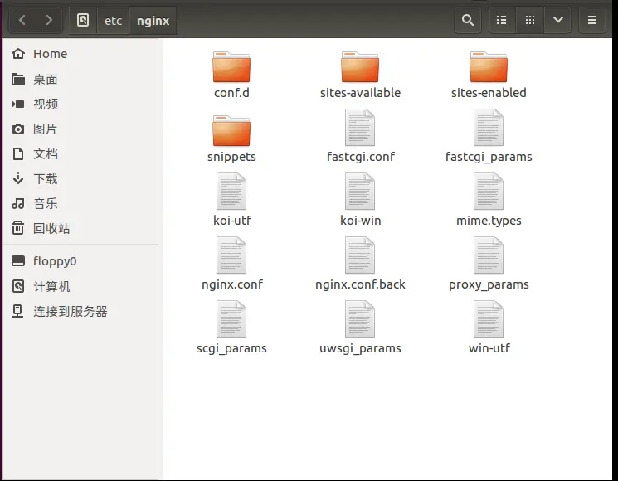Image resolution: width=618 pixels, height=481 pixels.
Task: Select the mime.types file icon
Action: click(489, 192)
